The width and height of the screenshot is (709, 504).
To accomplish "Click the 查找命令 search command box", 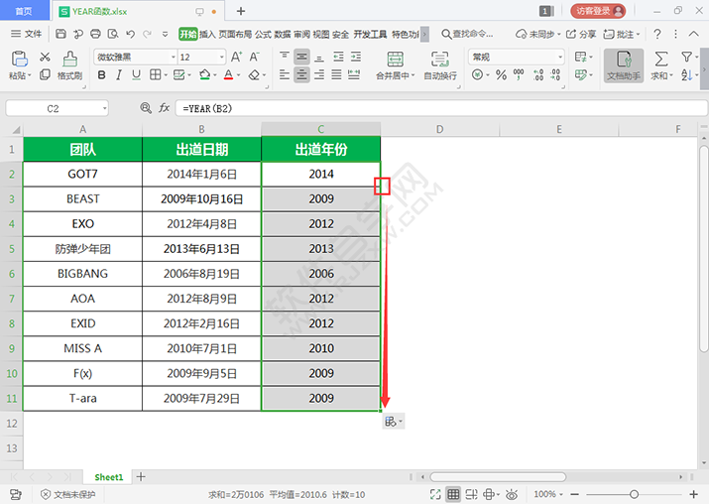I will click(x=467, y=34).
